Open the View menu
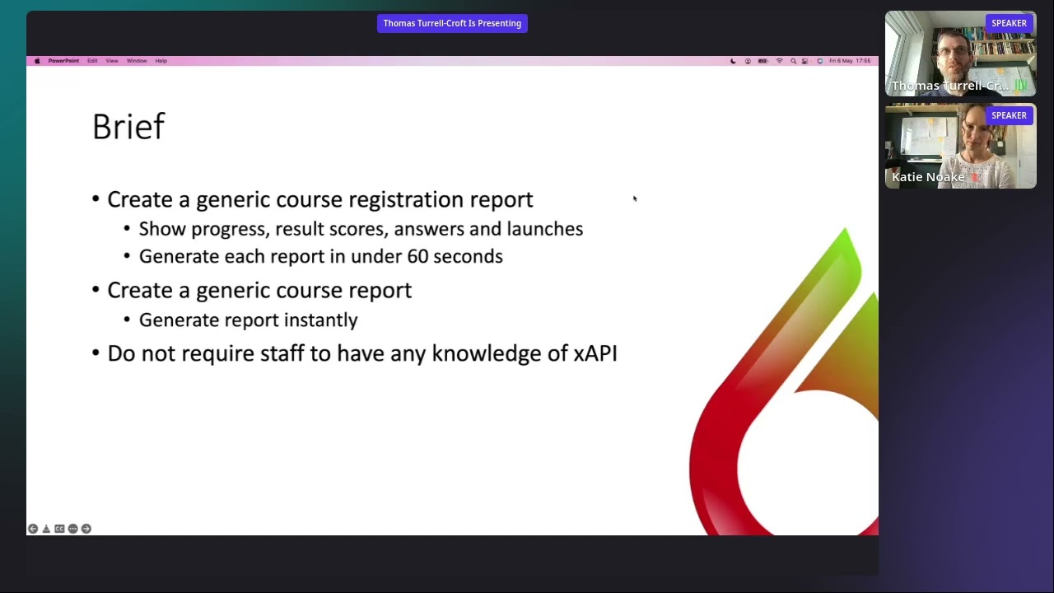 point(112,61)
